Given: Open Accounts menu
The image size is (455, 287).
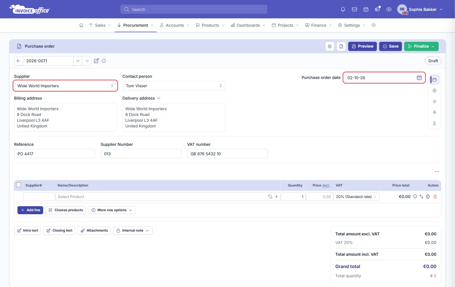Looking at the screenshot, I should tap(175, 25).
